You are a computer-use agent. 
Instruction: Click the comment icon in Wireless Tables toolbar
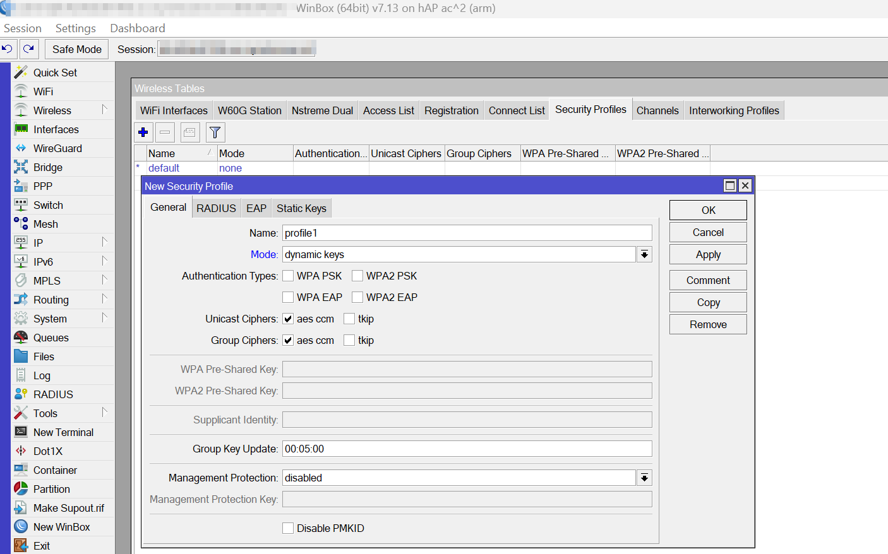189,133
